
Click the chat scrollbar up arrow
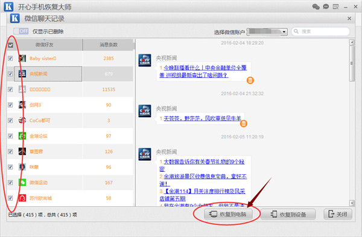pyautogui.click(x=352, y=42)
